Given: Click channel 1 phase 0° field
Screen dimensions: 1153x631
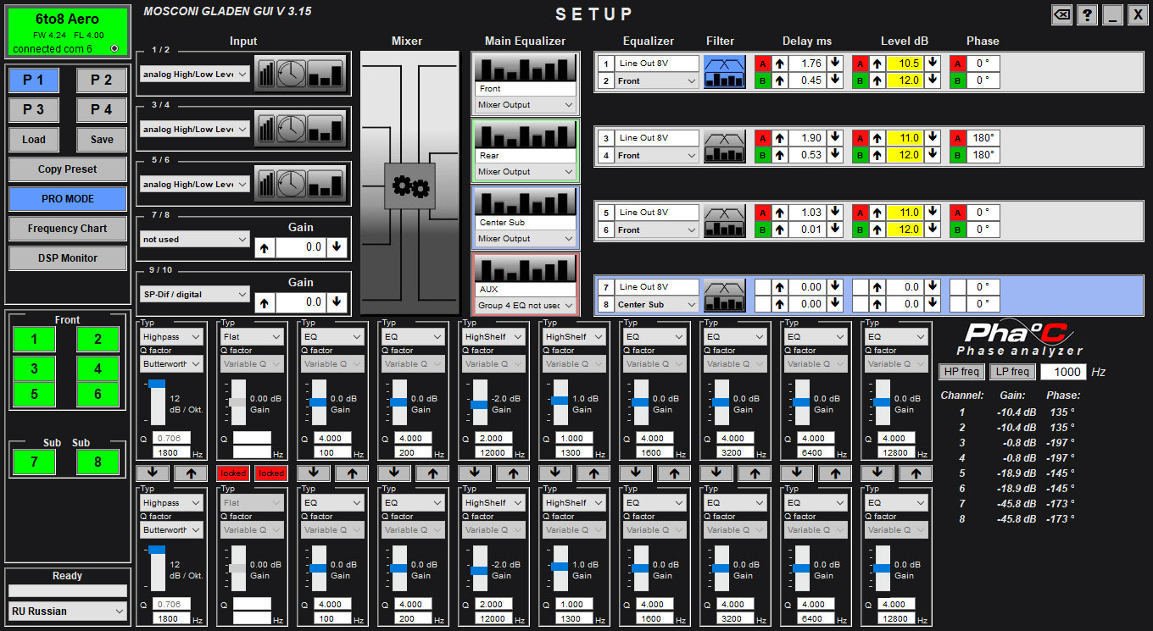Looking at the screenshot, I should (983, 64).
